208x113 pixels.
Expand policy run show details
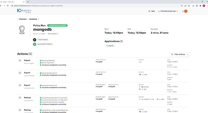coord(53,34)
